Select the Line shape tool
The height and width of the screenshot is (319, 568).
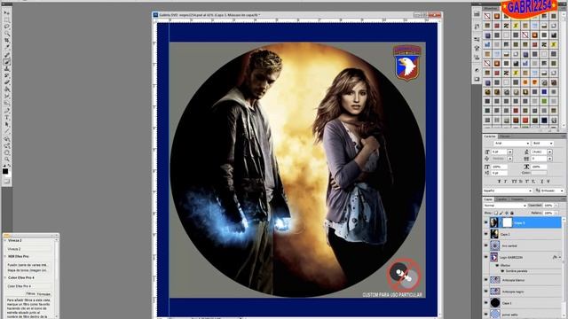(6, 131)
